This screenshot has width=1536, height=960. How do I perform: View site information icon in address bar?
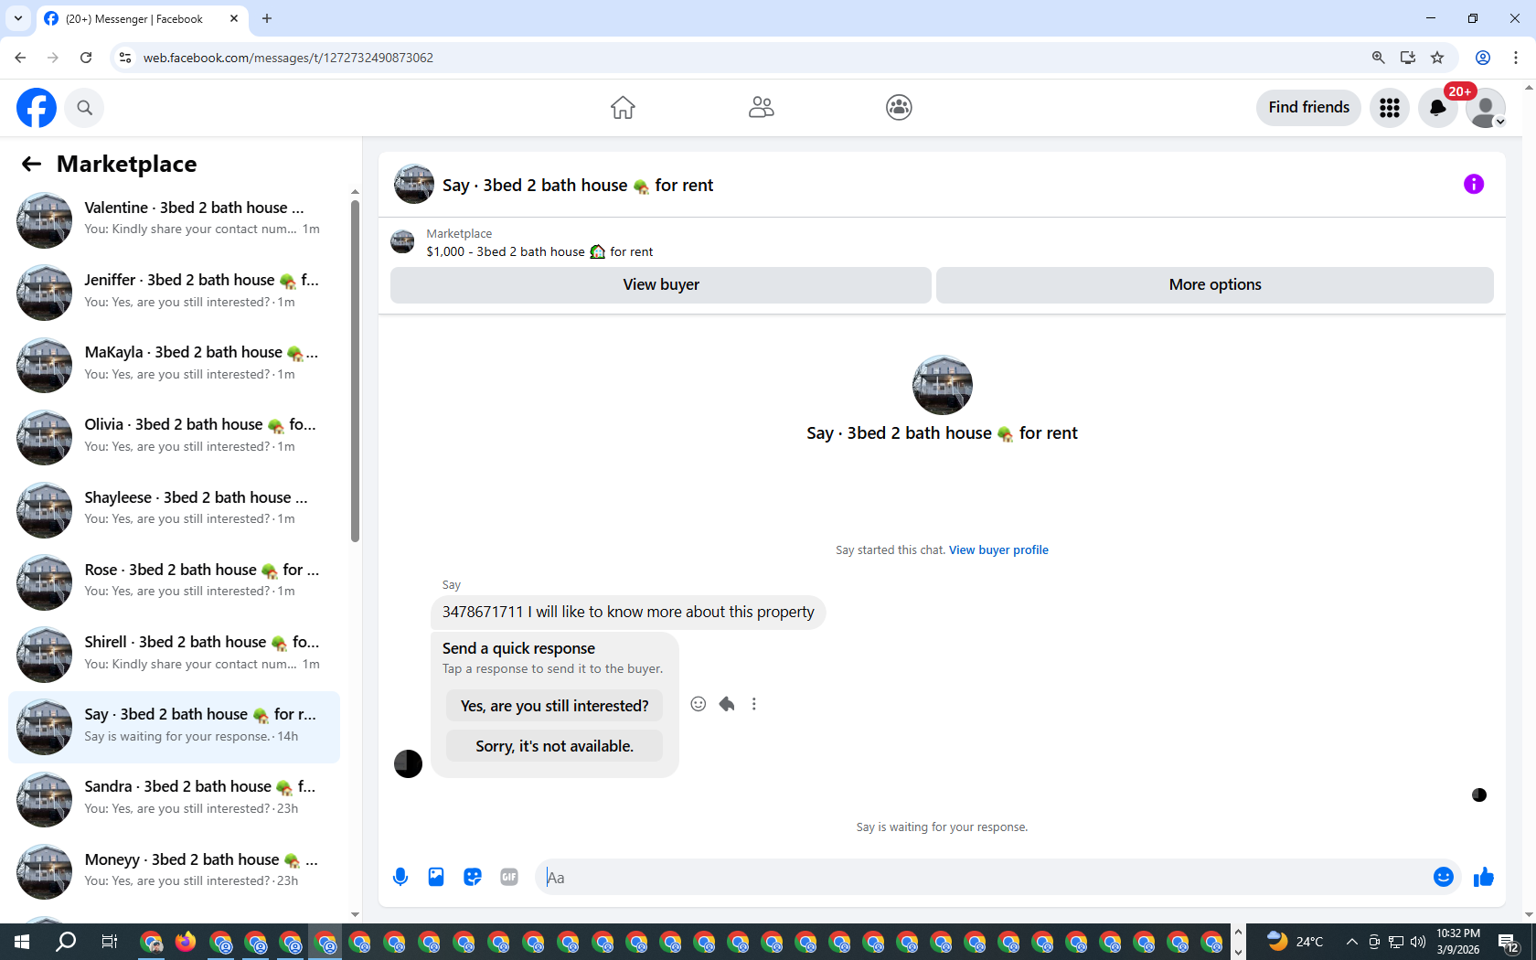tap(125, 58)
